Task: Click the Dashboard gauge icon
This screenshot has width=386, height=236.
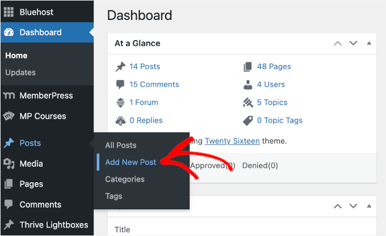Action: point(9,32)
